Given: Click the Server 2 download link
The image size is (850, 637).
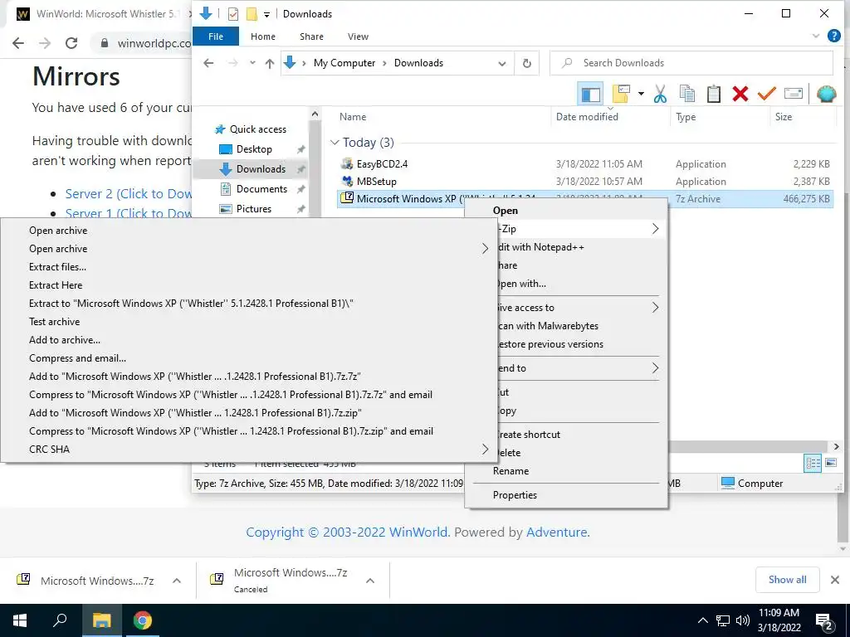Looking at the screenshot, I should 129,194.
